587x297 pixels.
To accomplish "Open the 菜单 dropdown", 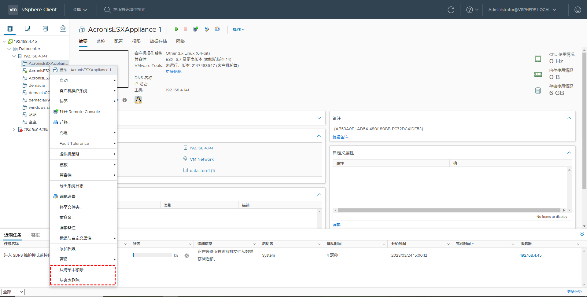I will [x=80, y=10].
